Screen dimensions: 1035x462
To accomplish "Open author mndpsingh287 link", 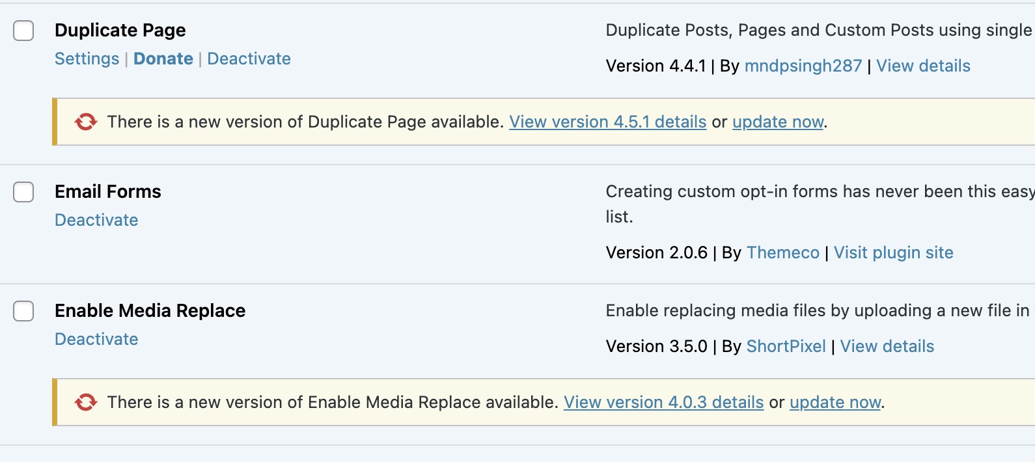I will pyautogui.click(x=803, y=66).
